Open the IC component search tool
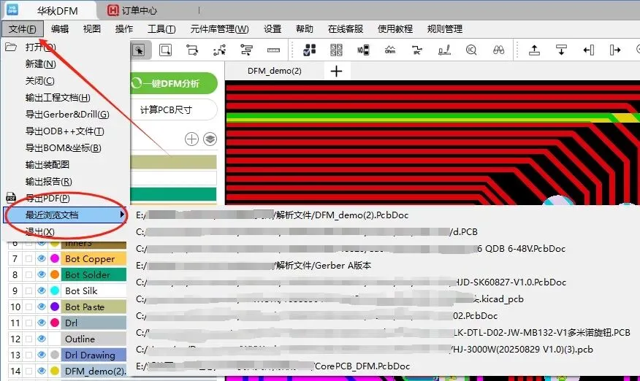This screenshot has height=381, width=640. tap(471, 50)
